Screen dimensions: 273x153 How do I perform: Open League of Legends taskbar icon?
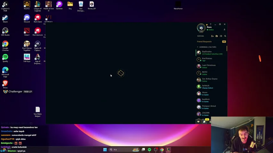click(168, 149)
